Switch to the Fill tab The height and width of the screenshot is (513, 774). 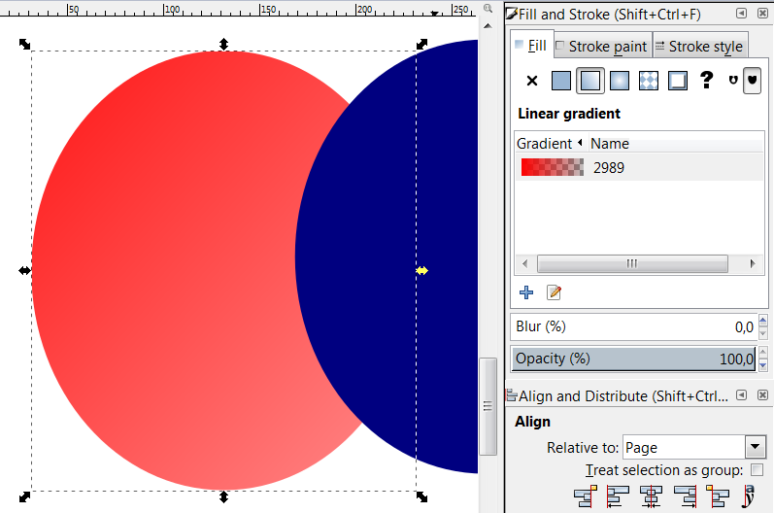pyautogui.click(x=531, y=46)
